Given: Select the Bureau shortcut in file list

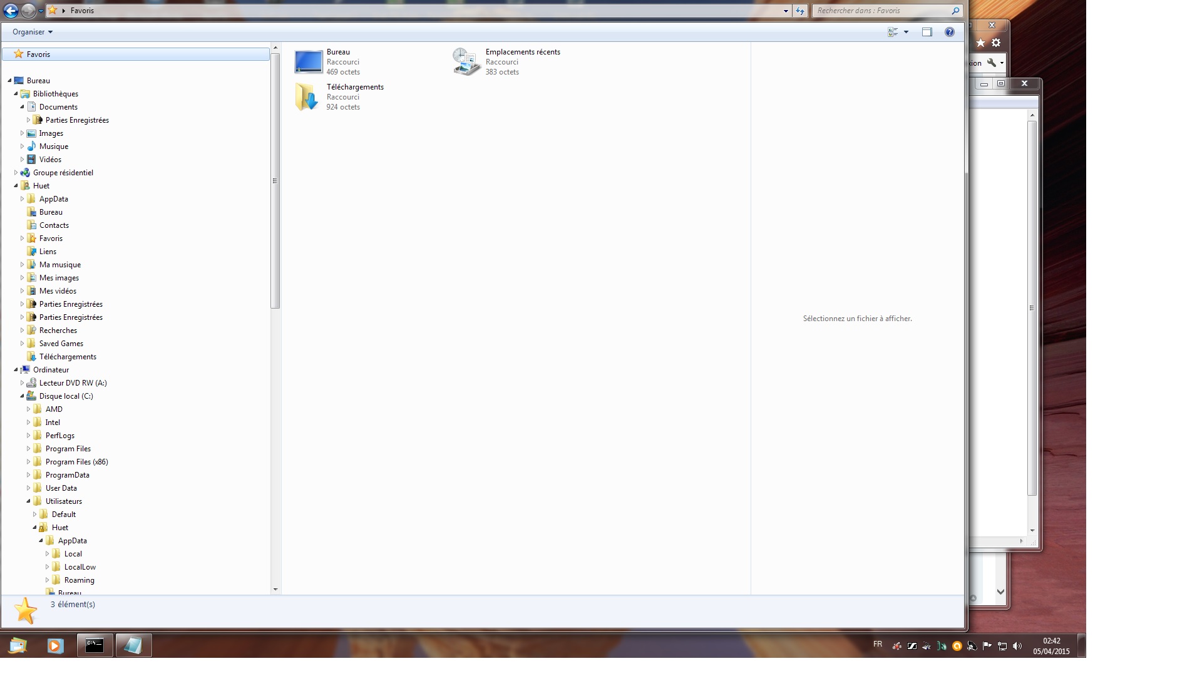Looking at the screenshot, I should [x=308, y=62].
